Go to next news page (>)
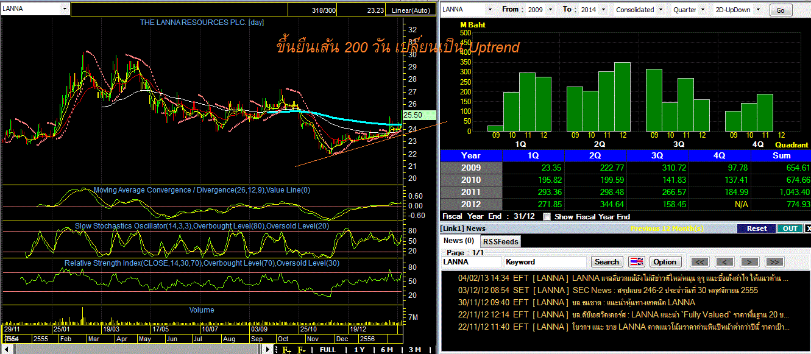The width and height of the screenshot is (811, 354). [749, 262]
